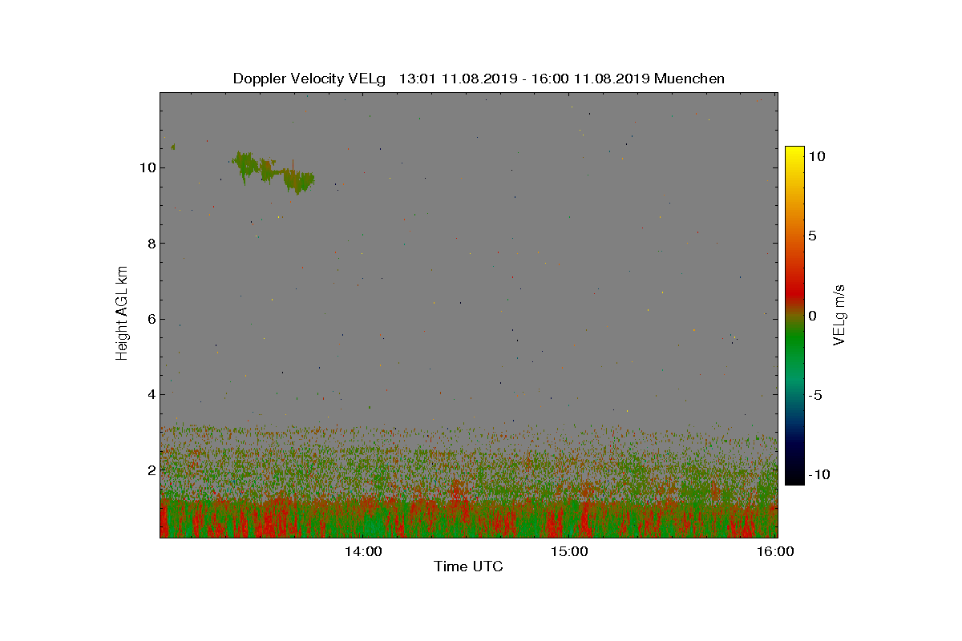Click the colorbar label "5"
Screen dimensions: 962x641
click(811, 236)
